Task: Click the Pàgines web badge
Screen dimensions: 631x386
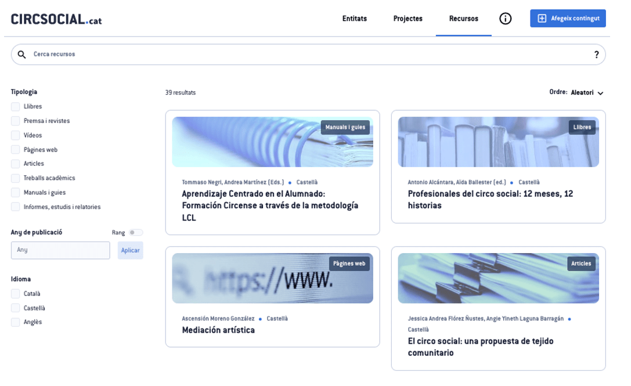Action: 349,264
